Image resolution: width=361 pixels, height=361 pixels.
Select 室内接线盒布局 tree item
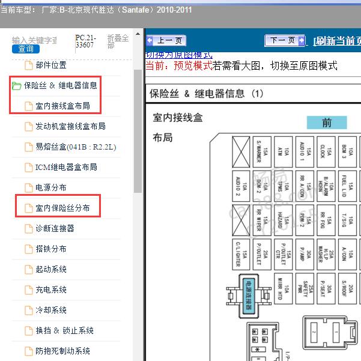(62, 106)
